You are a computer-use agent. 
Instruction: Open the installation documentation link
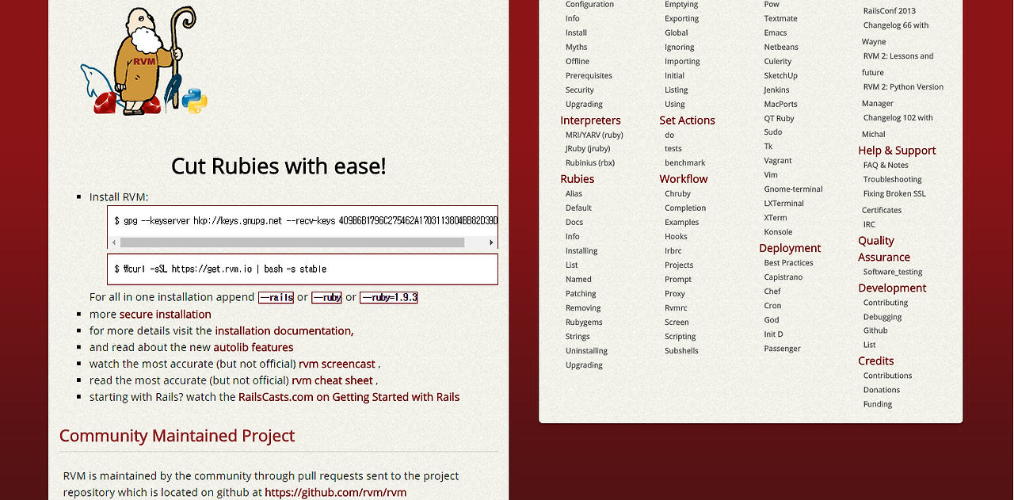(x=284, y=331)
